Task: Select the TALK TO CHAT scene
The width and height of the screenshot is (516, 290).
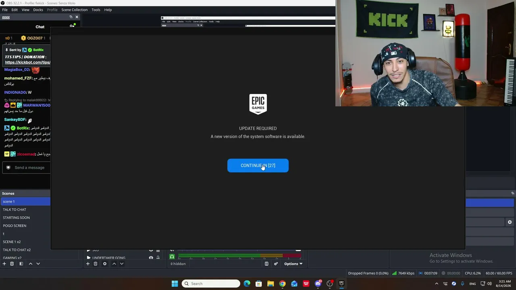Action: coord(25,209)
